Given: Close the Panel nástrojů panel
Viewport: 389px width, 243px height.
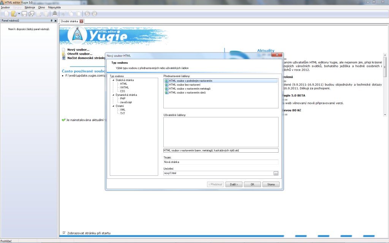Looking at the screenshot, I should [55, 21].
